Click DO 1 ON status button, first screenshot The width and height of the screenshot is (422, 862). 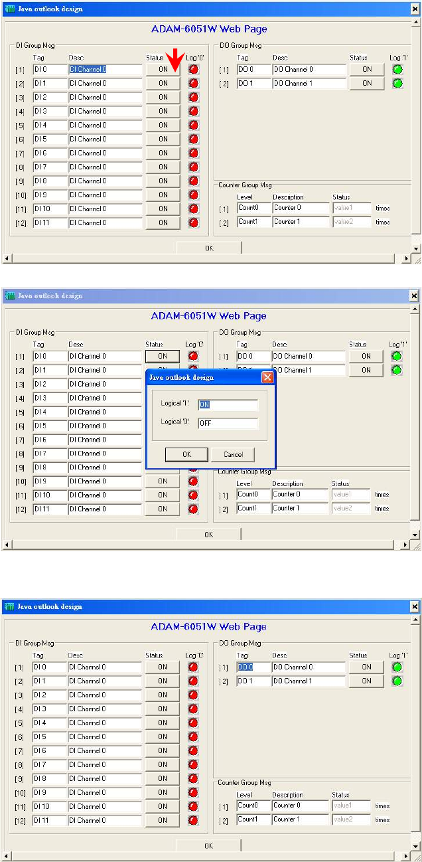coord(367,83)
